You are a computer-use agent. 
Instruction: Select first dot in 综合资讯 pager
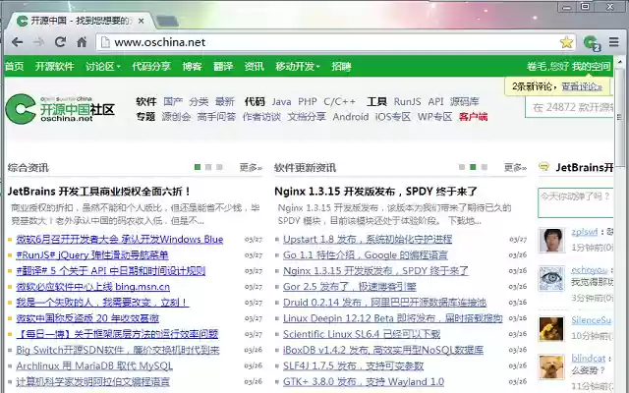pos(198,167)
